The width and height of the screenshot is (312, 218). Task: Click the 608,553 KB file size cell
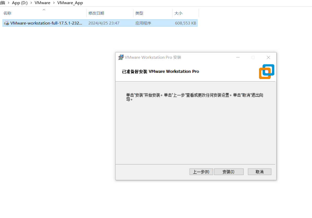(185, 23)
